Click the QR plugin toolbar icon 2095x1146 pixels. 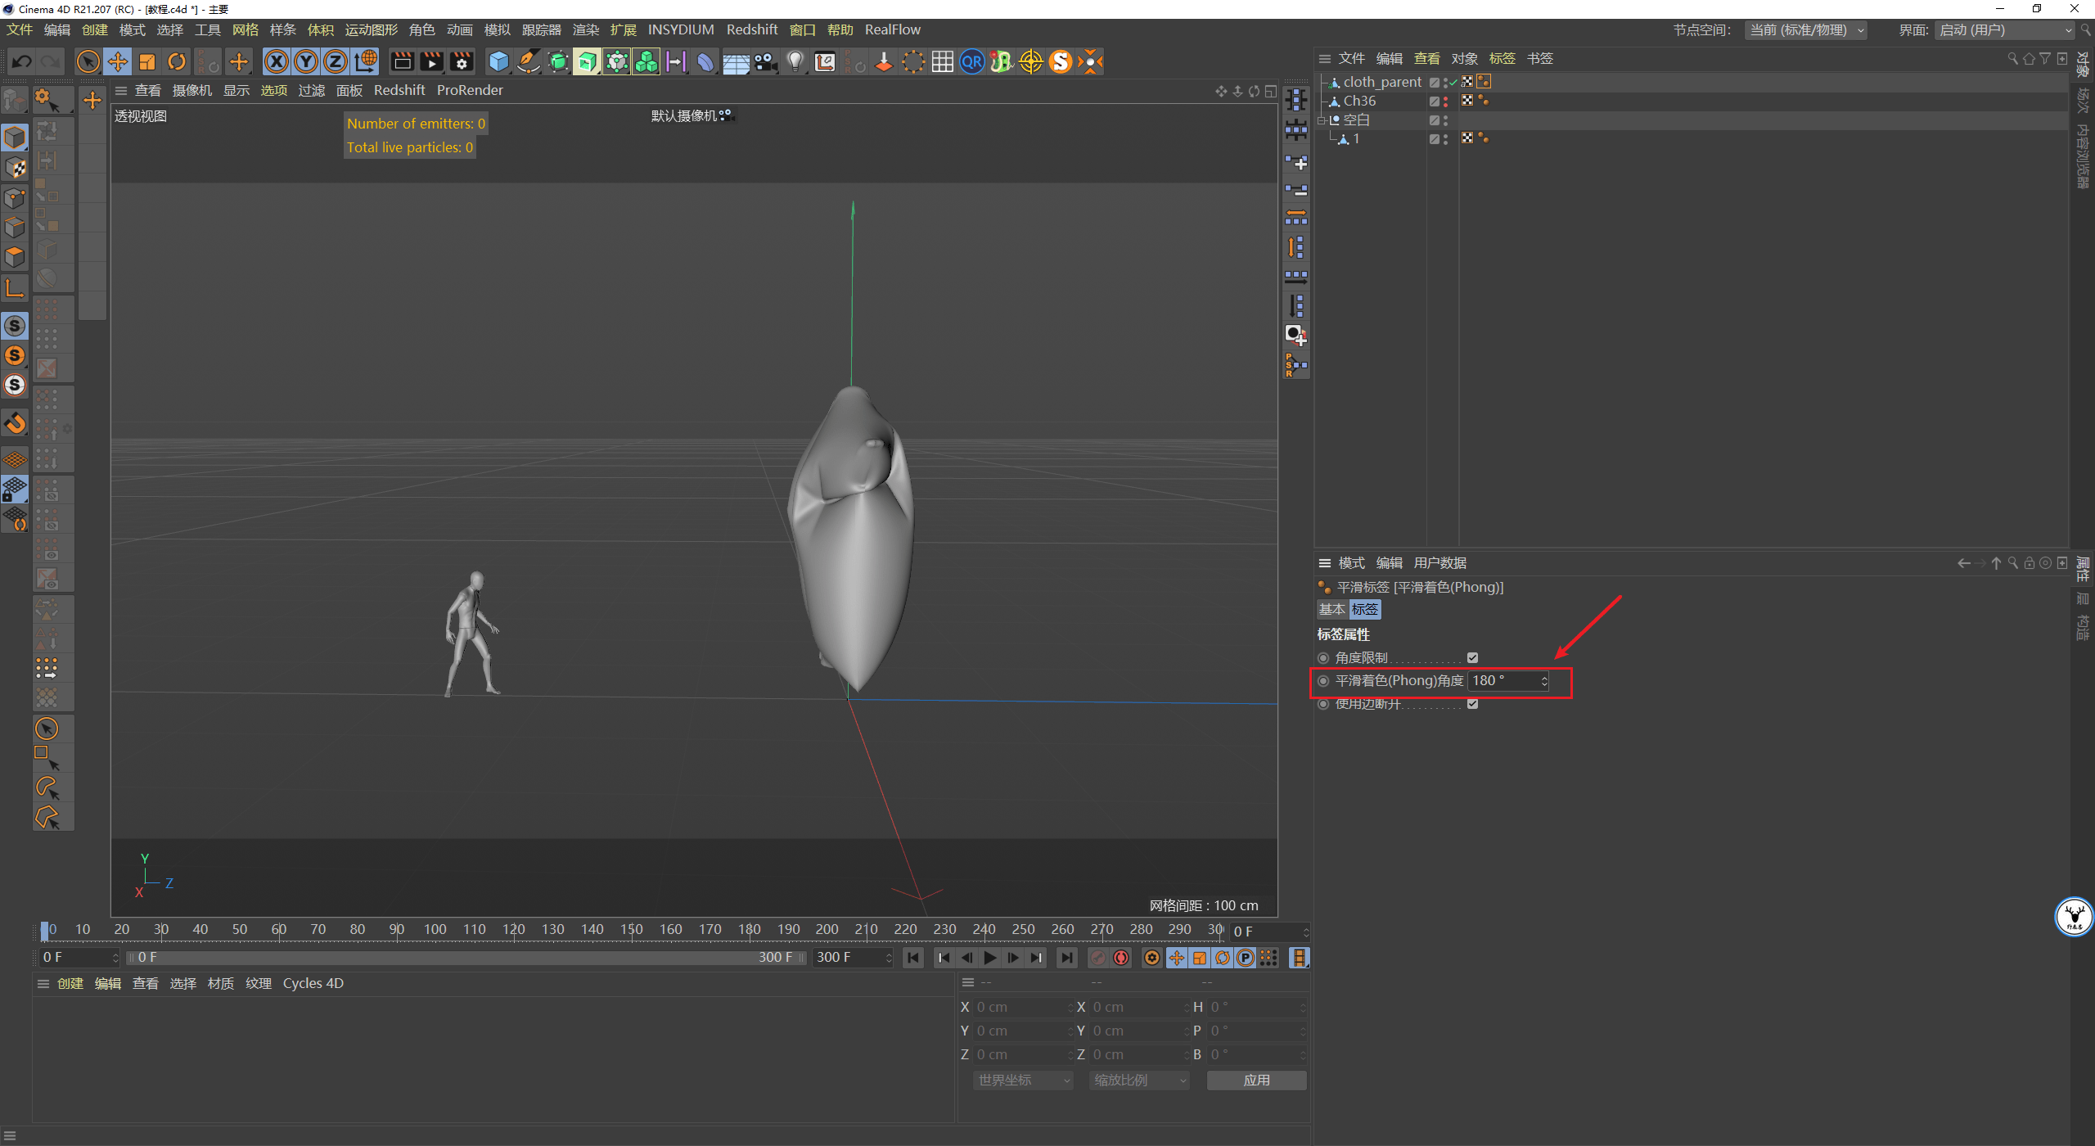click(x=971, y=61)
